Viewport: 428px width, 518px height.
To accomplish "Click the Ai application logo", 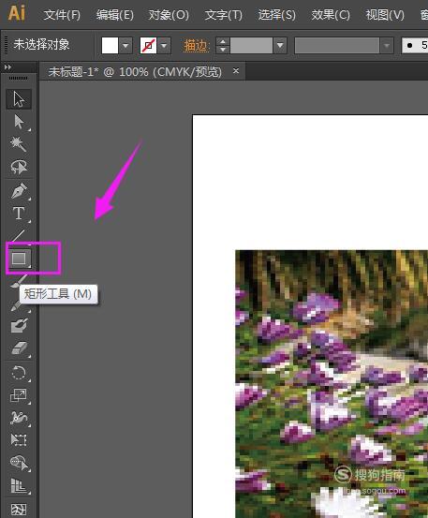I will click(17, 13).
